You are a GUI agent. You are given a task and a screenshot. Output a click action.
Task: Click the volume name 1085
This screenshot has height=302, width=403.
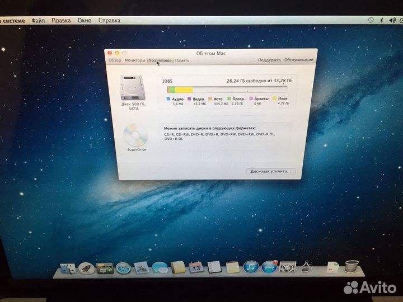pyautogui.click(x=167, y=81)
